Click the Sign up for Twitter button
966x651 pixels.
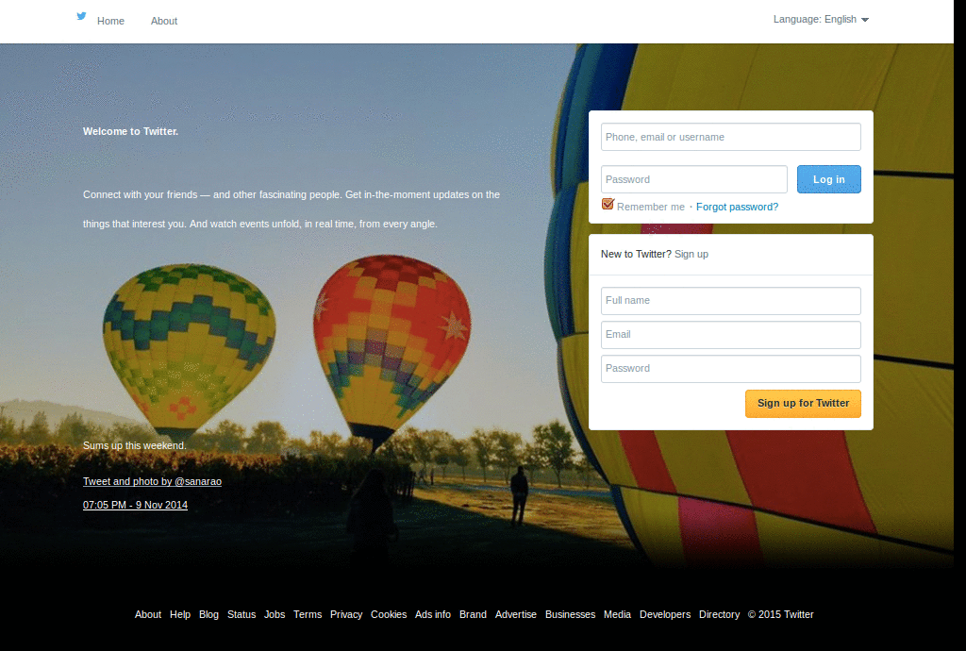click(803, 404)
